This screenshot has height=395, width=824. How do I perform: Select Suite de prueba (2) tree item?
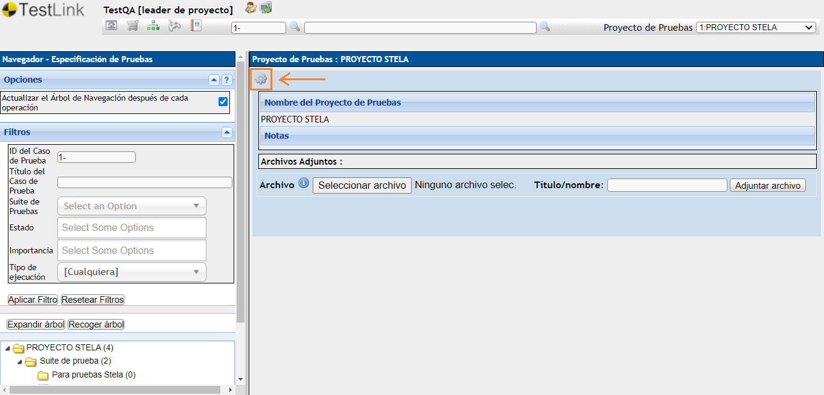(75, 361)
